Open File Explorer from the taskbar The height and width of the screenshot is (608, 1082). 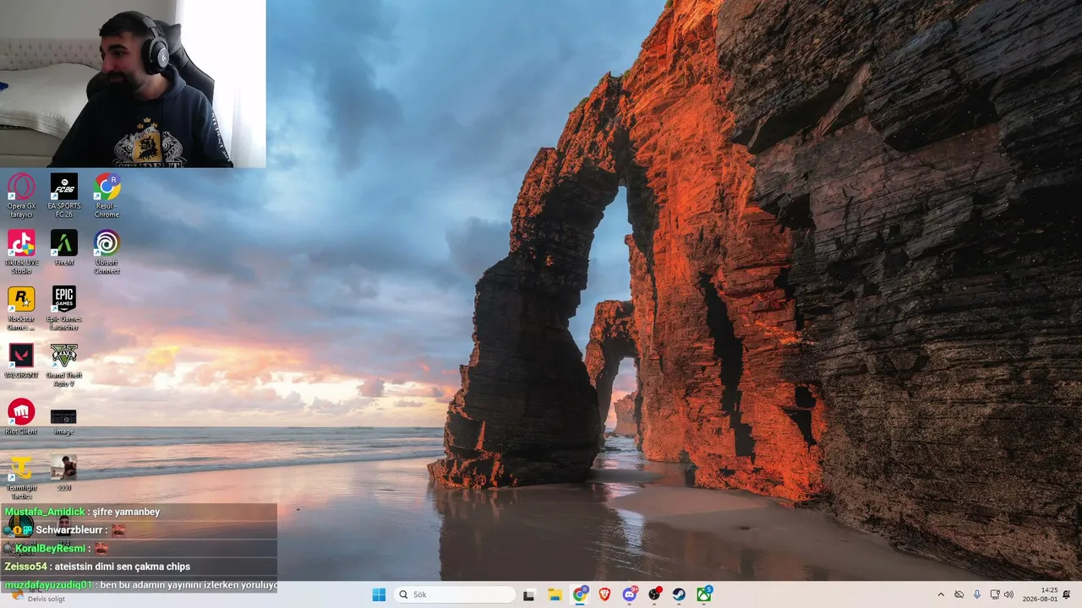pos(555,594)
